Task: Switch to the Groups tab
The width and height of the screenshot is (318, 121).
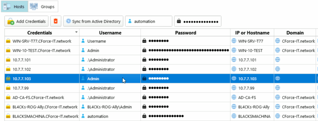Action: 43,6
